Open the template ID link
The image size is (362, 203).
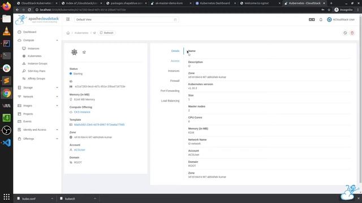100,125
